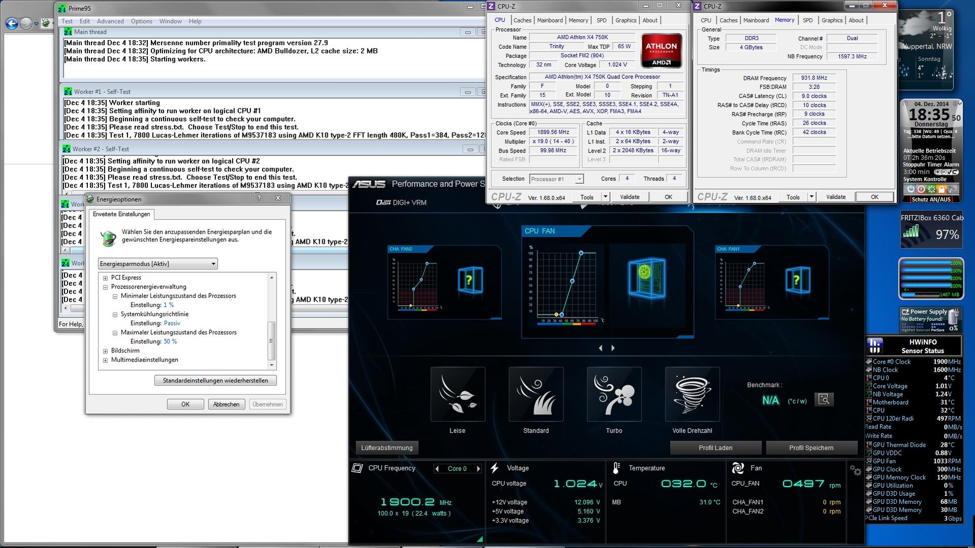
Task: Click the HWiNFO Sensor Status logo icon
Action: [875, 346]
